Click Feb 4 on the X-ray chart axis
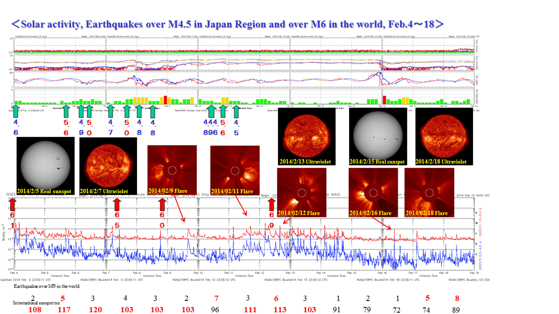 click(x=14, y=273)
